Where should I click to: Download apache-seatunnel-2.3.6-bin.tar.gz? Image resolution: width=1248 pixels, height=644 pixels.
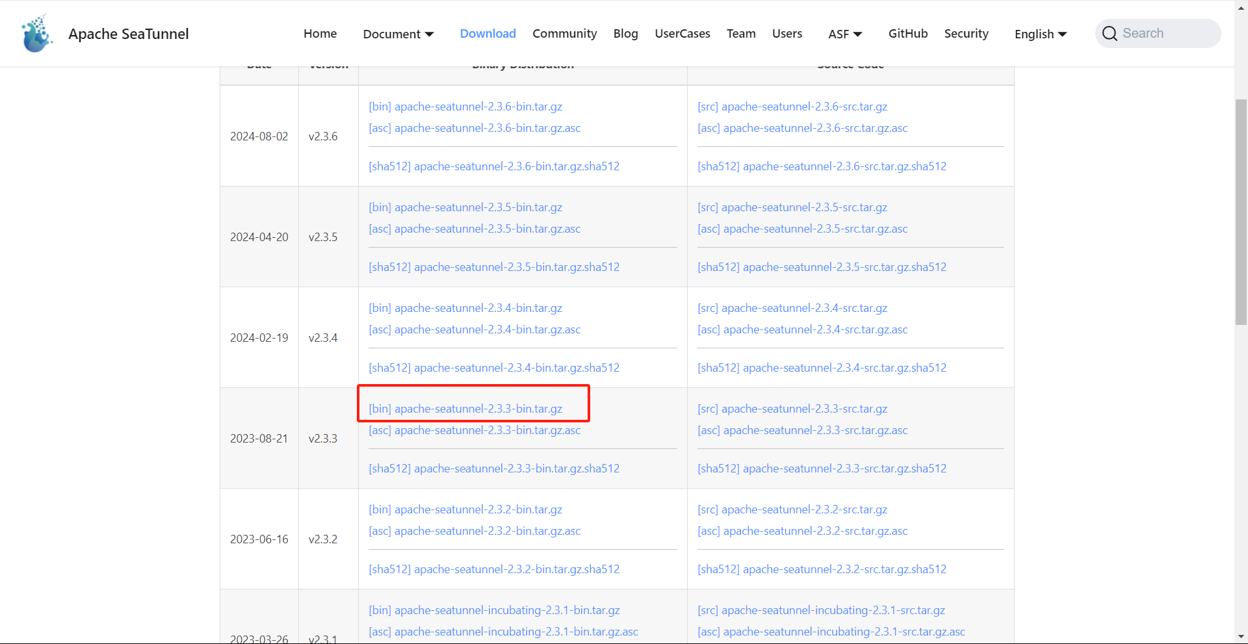(x=465, y=107)
